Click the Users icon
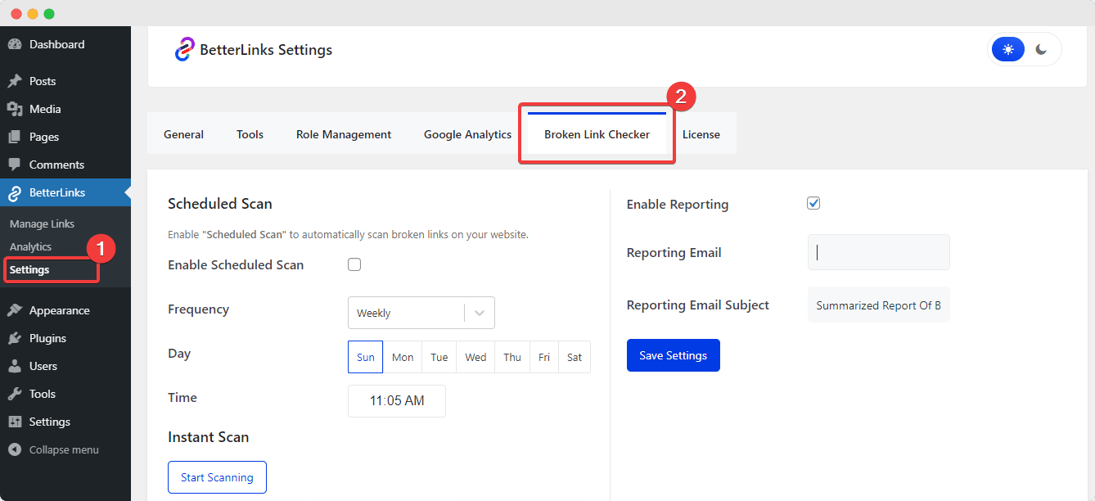 click(17, 366)
